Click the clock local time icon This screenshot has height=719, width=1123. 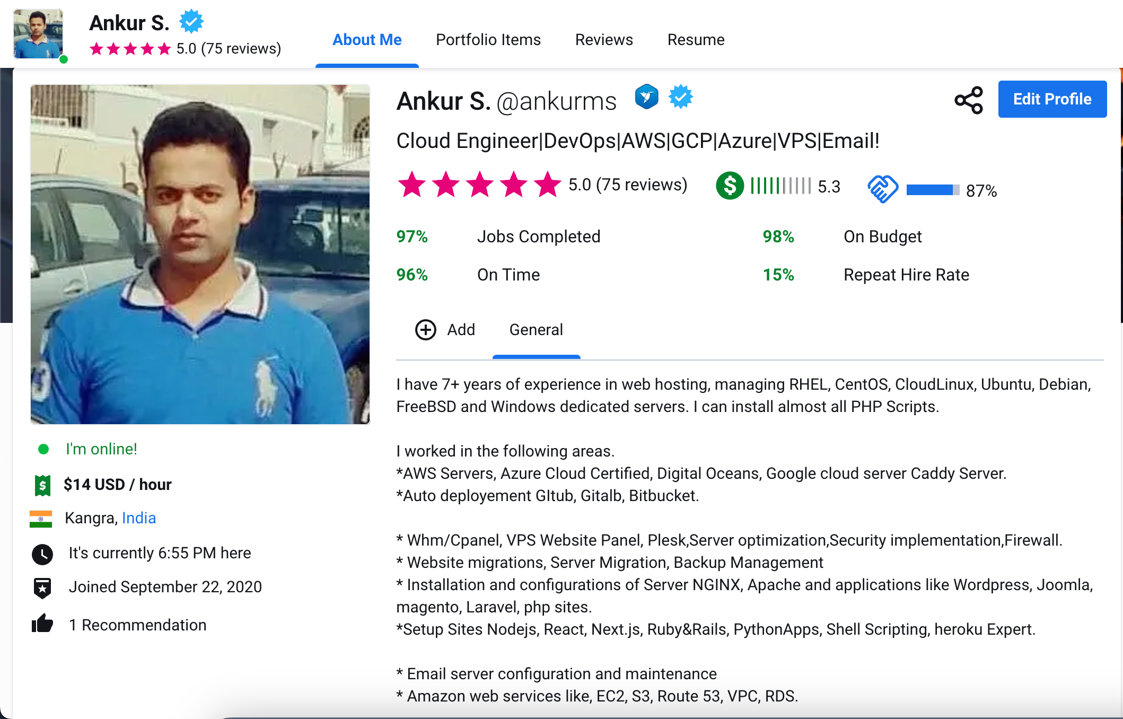pyautogui.click(x=42, y=555)
